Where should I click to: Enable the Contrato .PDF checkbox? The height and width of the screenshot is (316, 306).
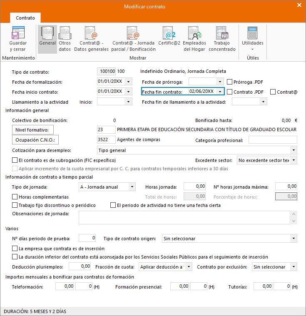[229, 92]
